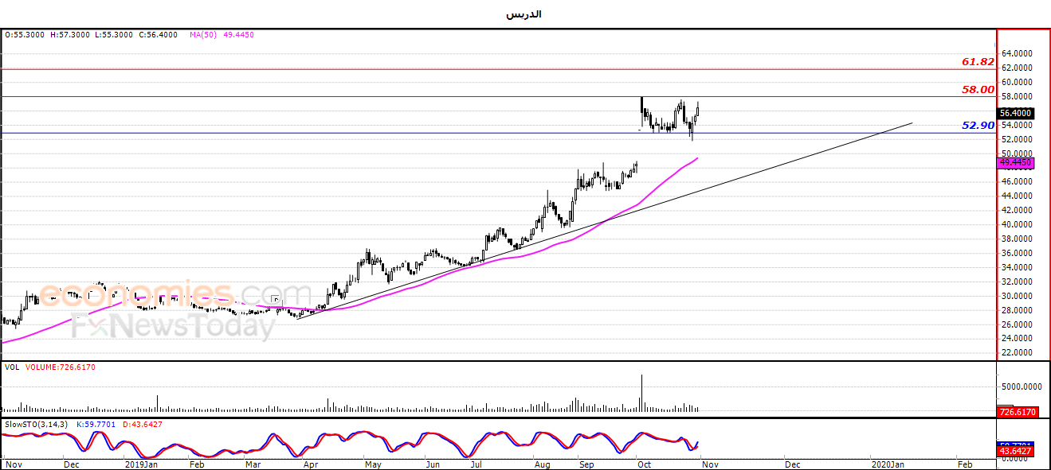The image size is (1051, 470).
Task: Click the Mar date axis label
Action: 253,463
